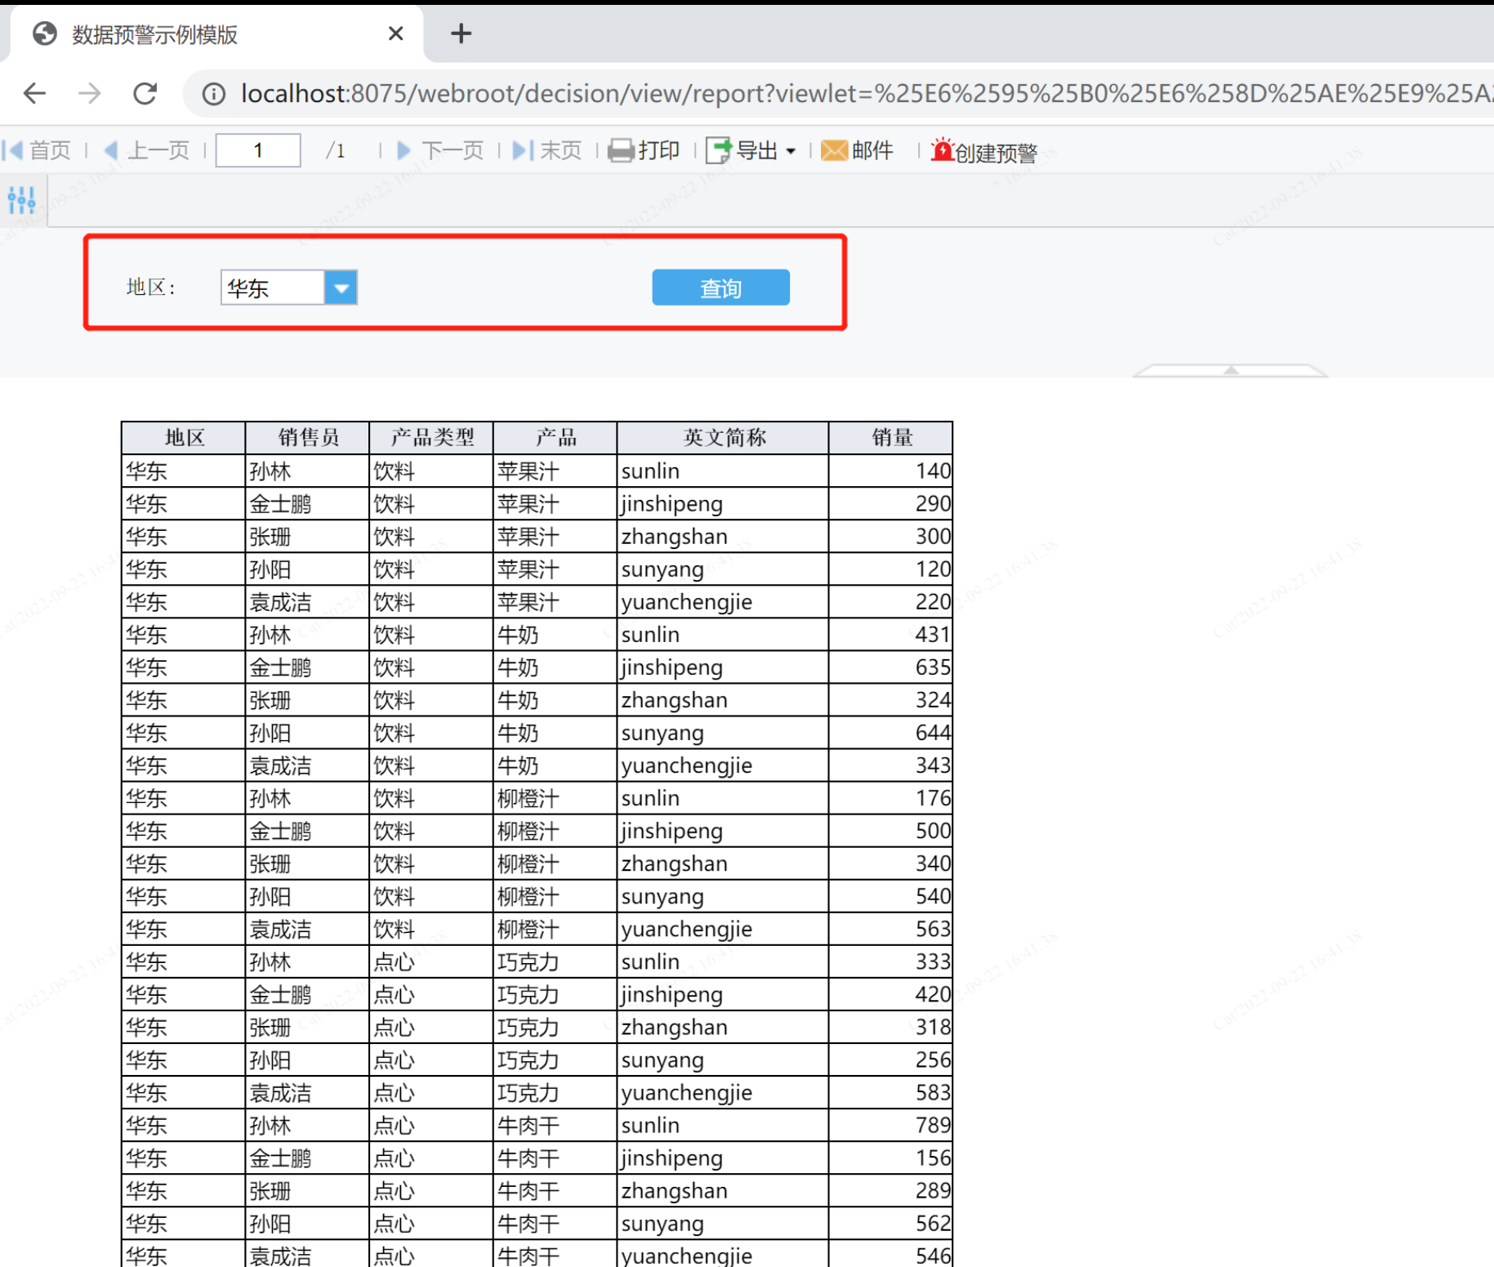Image resolution: width=1494 pixels, height=1267 pixels.
Task: Focus the browser address bar URL
Action: tap(866, 94)
